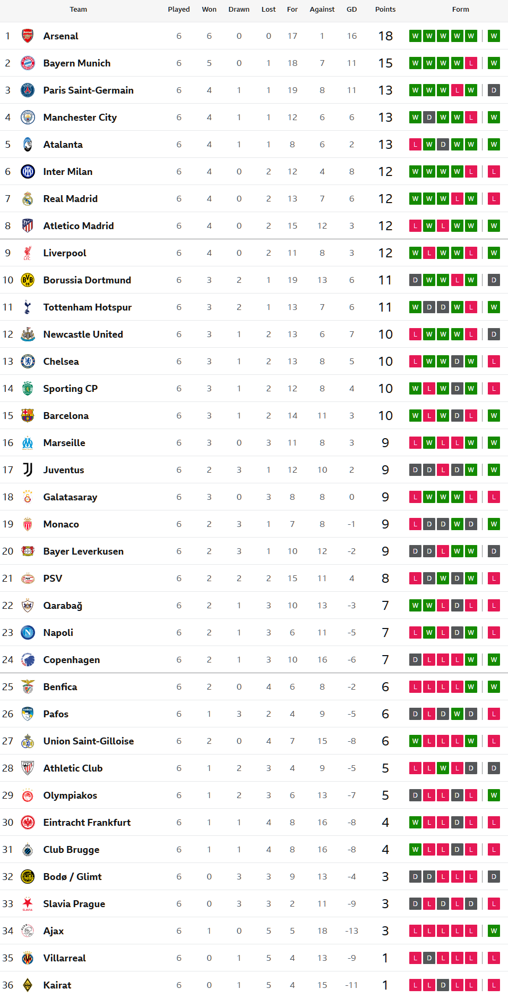Click the Napoli blue N badge

coord(28,633)
